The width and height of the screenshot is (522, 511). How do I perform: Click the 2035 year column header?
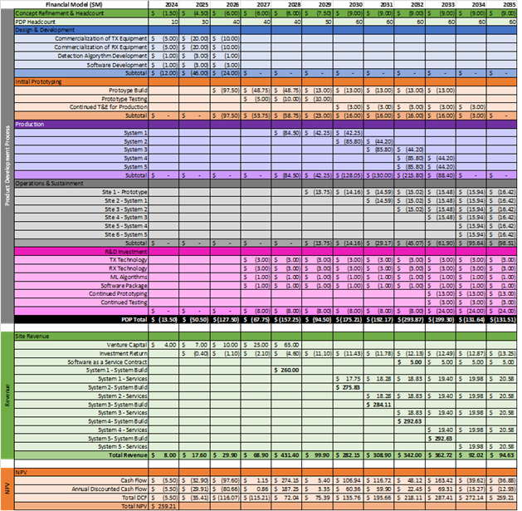pos(506,4)
